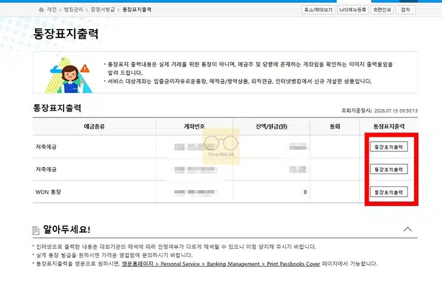Click 통장표지출력 button for WON 통장 row
The width and height of the screenshot is (442, 293).
(x=389, y=192)
